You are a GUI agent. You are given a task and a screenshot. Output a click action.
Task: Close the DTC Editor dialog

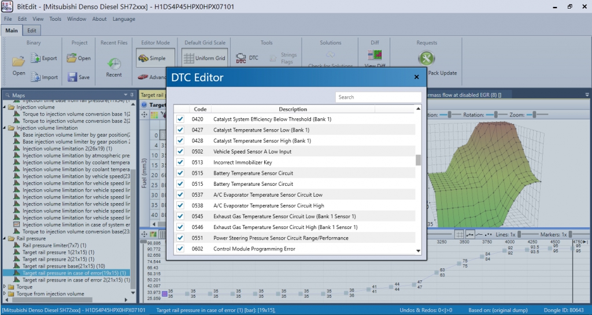[x=416, y=77]
